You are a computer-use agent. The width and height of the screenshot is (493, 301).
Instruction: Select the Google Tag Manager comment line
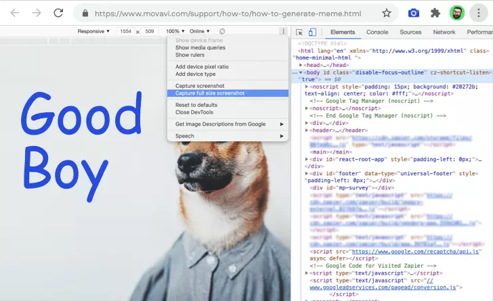371,101
